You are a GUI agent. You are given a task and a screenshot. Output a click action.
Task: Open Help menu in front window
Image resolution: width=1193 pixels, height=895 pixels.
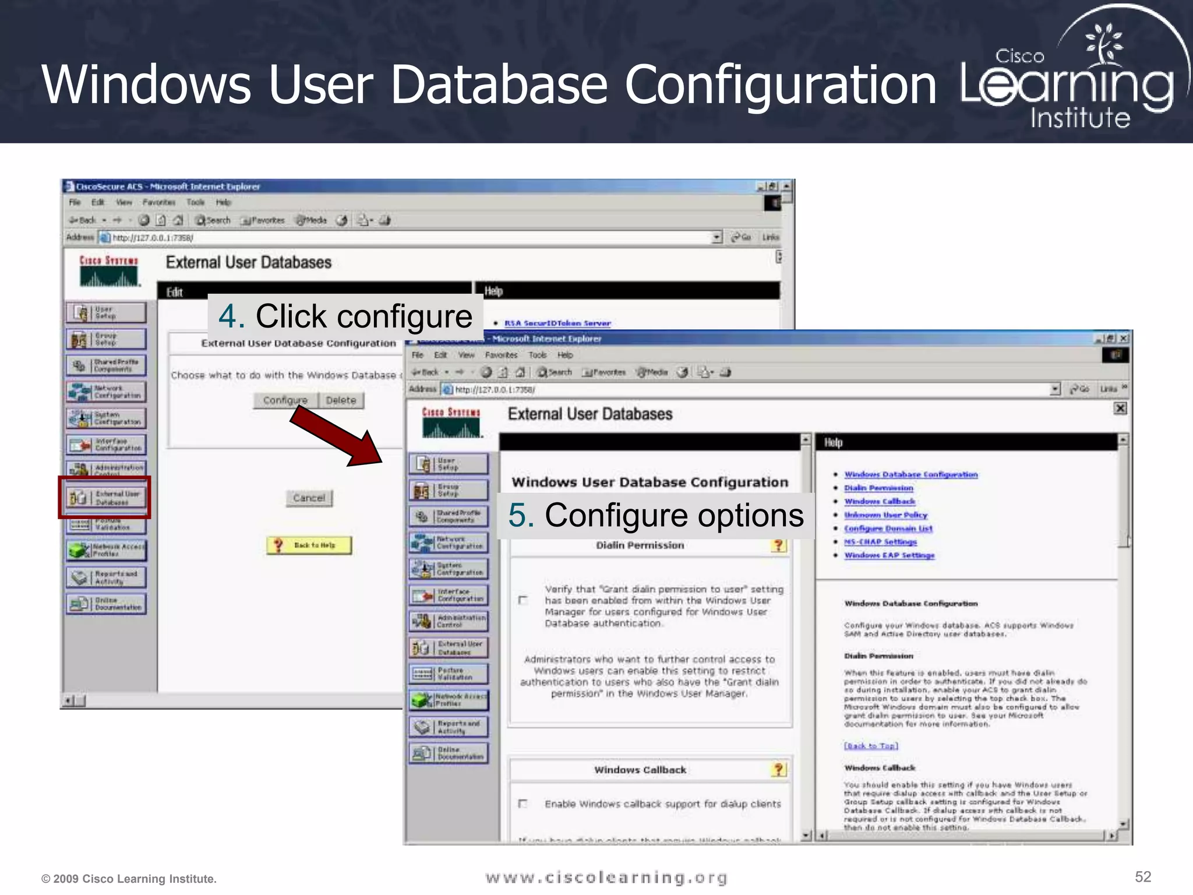tap(565, 355)
